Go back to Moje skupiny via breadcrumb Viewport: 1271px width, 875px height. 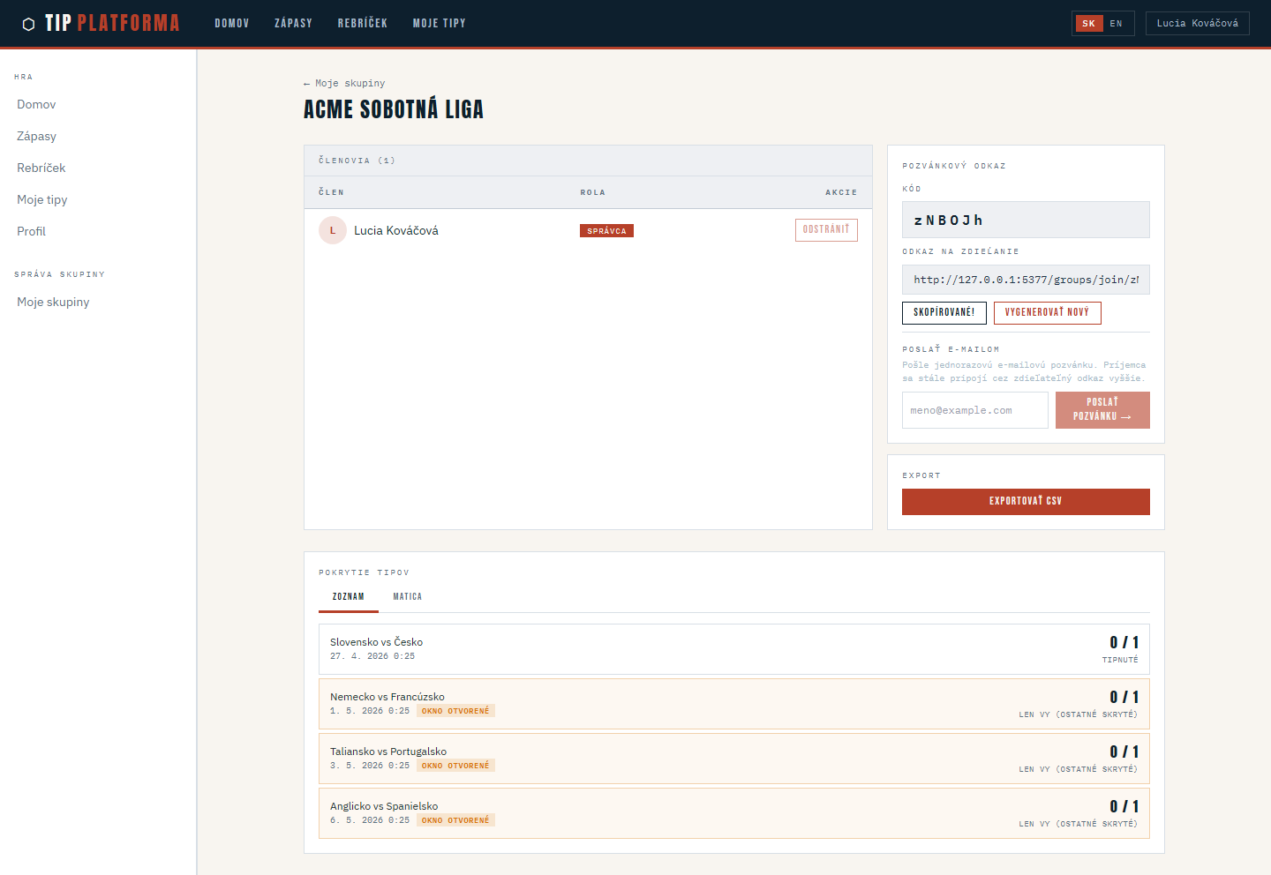coord(344,84)
